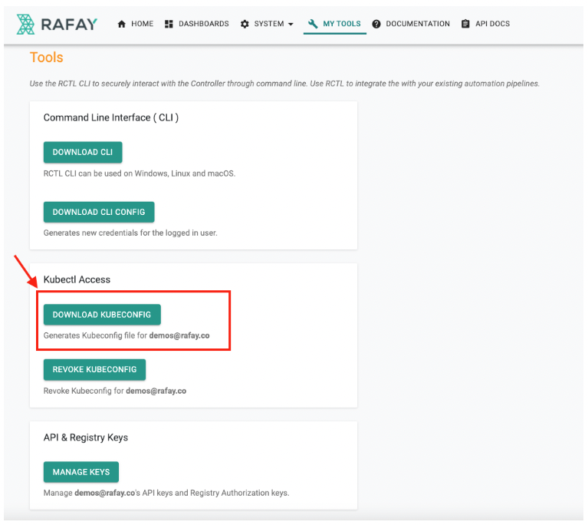Open the API Docs link text
588x525 pixels.
click(x=492, y=24)
